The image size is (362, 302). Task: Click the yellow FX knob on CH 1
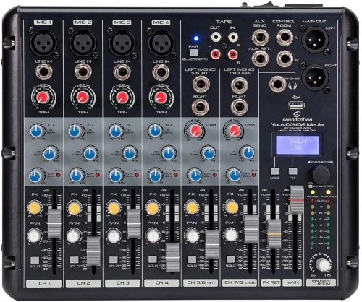click(x=35, y=208)
